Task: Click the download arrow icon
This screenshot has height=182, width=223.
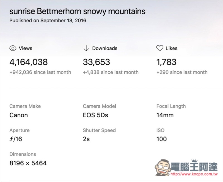Action: (86, 48)
